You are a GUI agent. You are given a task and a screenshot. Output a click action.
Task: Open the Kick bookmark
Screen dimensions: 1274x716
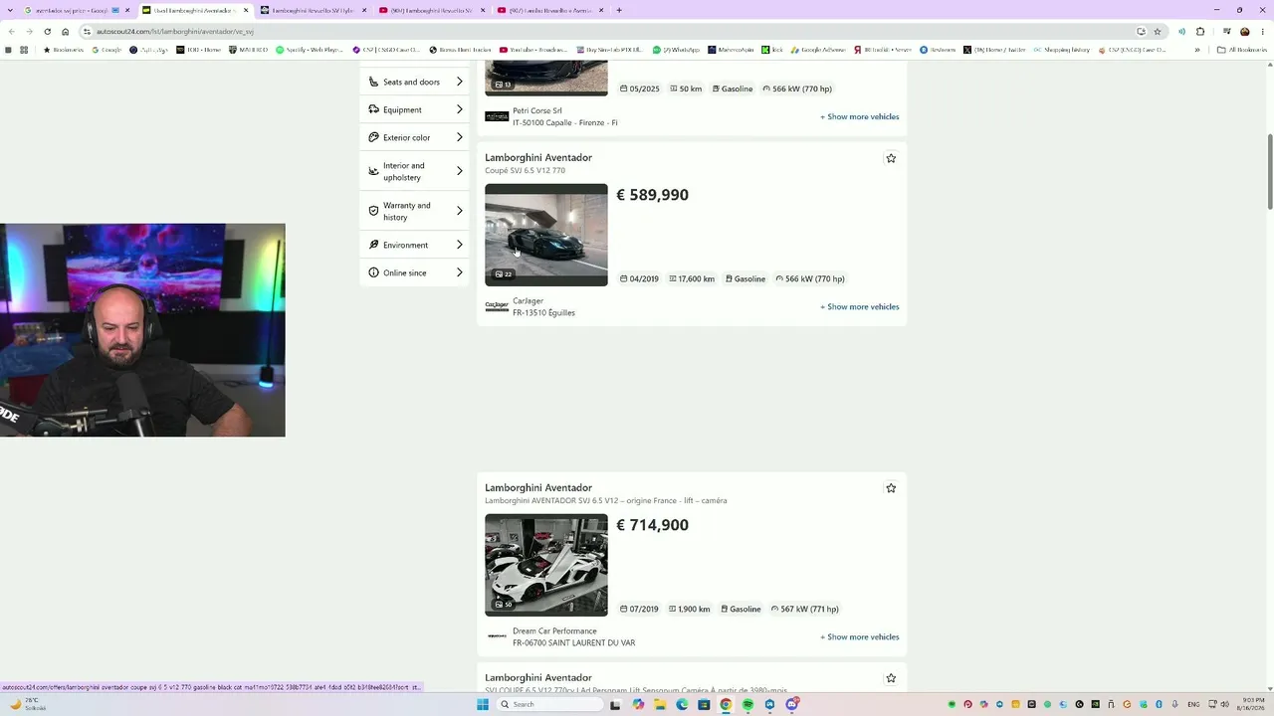pyautogui.click(x=772, y=50)
